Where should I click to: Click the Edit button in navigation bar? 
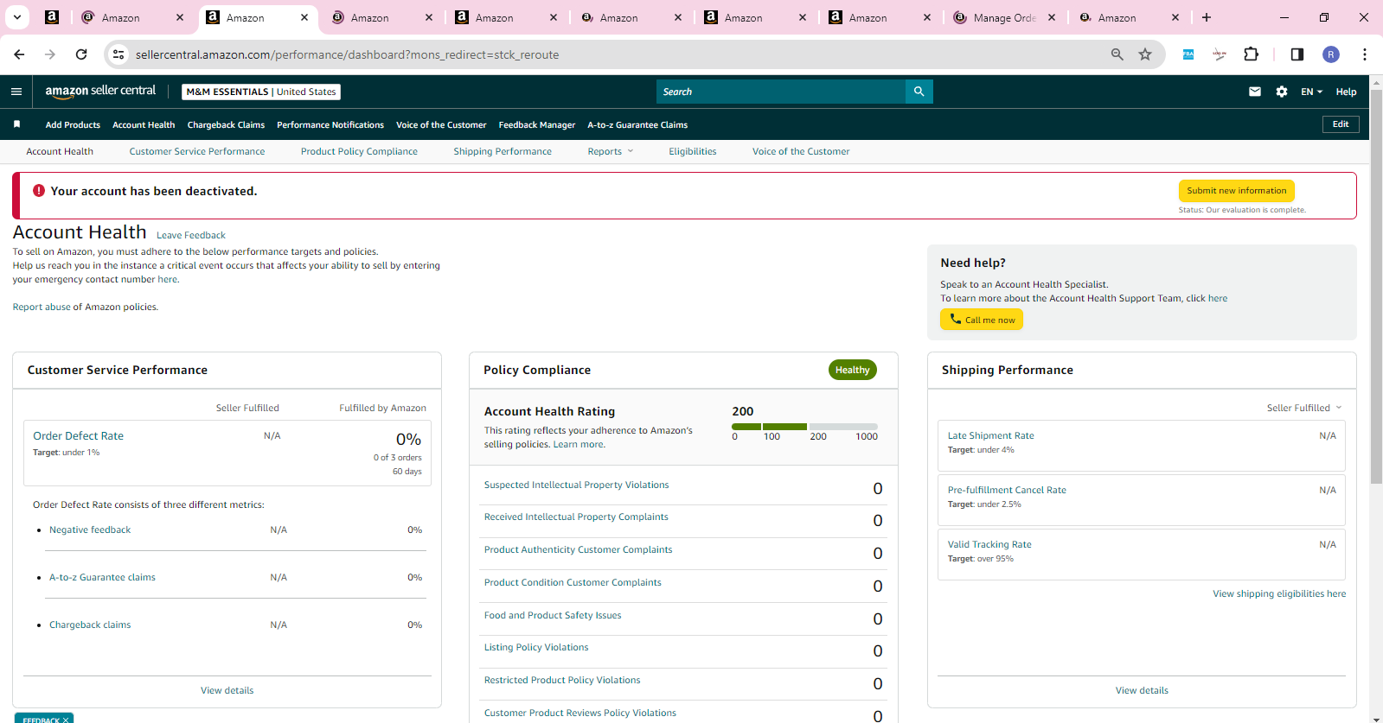[x=1341, y=124]
